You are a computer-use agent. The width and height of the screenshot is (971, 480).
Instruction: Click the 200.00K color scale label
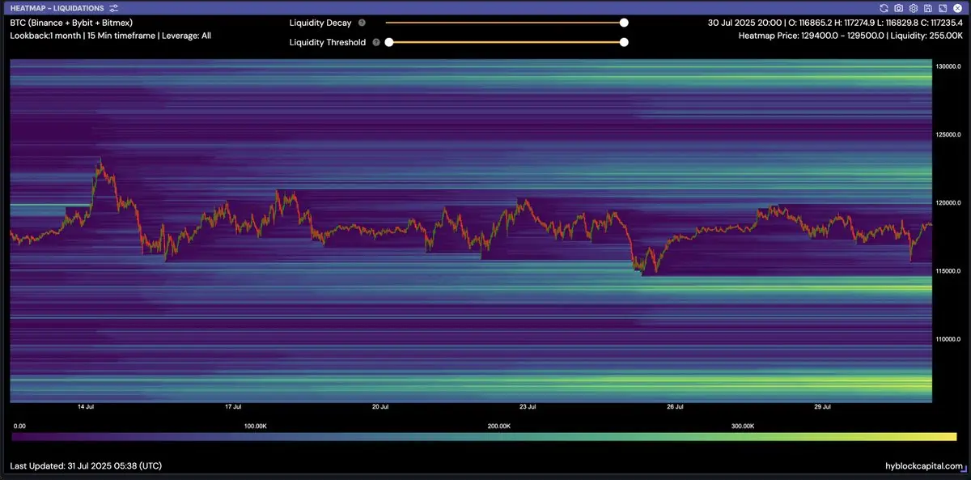[x=499, y=426]
